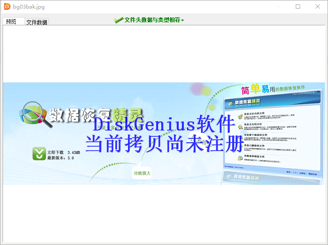This screenshot has height=245, width=328.
Task: Open the 文件数据 tab
Action: pyautogui.click(x=37, y=22)
